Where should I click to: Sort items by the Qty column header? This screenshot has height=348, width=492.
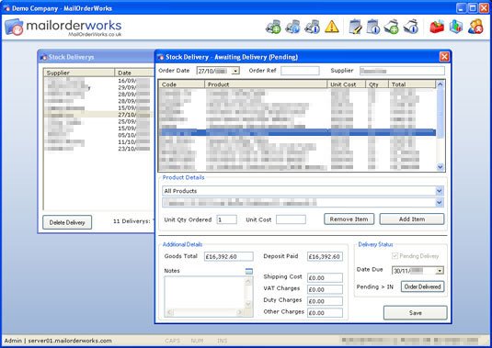pyautogui.click(x=377, y=84)
